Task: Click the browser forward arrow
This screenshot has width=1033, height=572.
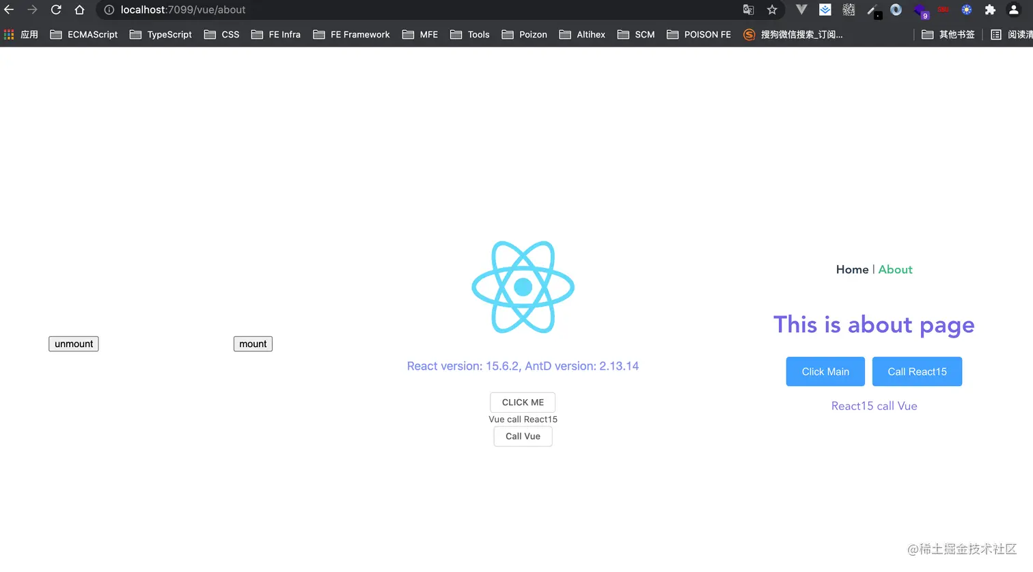Action: point(32,10)
